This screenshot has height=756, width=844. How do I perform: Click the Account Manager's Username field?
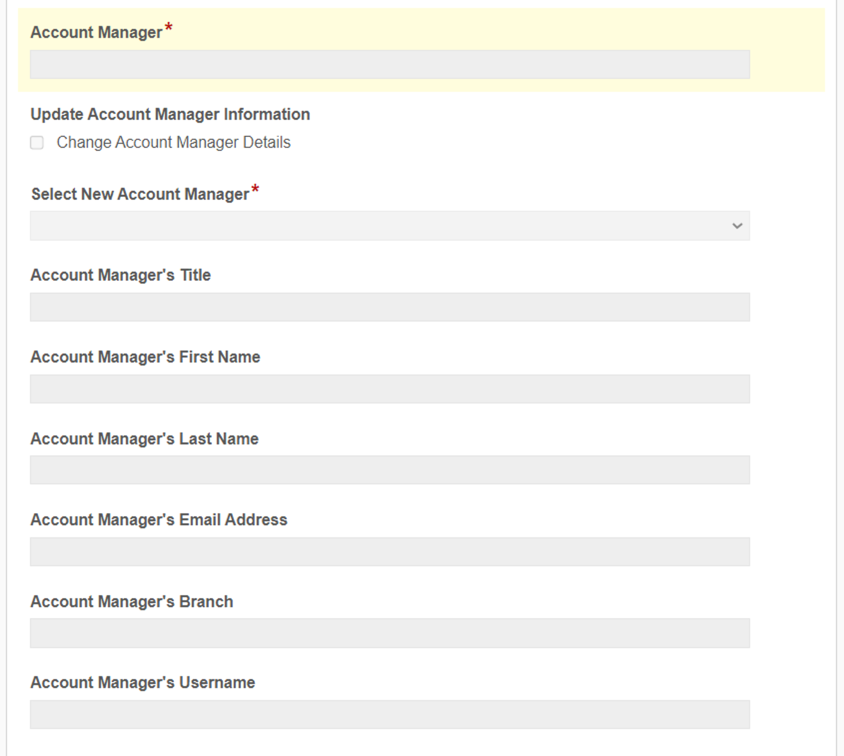(390, 715)
